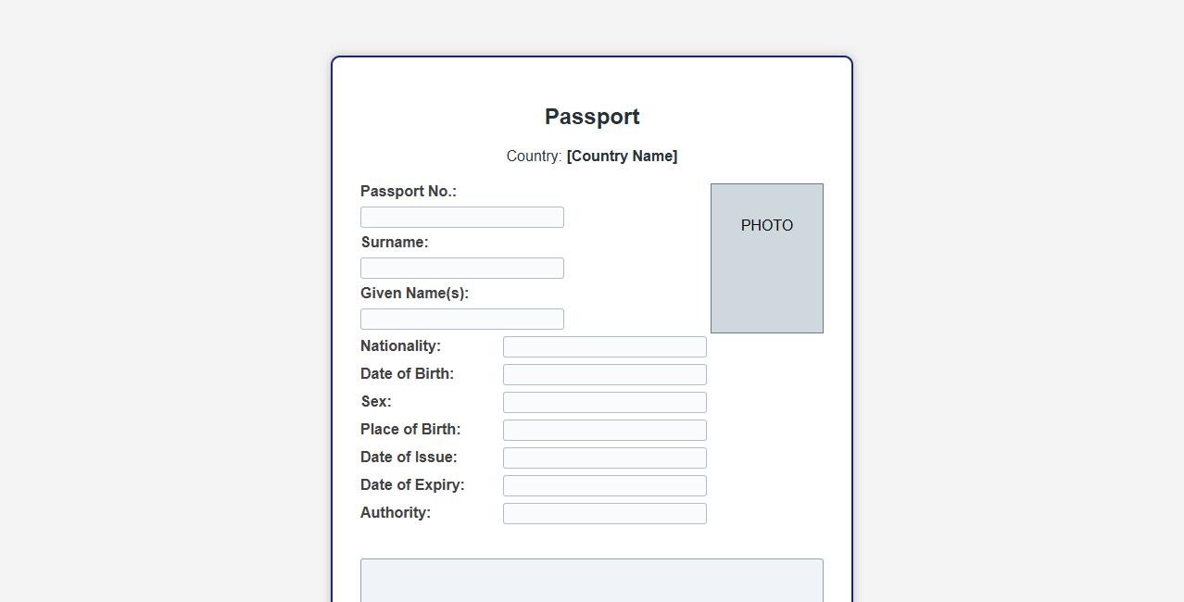This screenshot has height=602, width=1184.
Task: Select the Sex input box
Action: 604,402
